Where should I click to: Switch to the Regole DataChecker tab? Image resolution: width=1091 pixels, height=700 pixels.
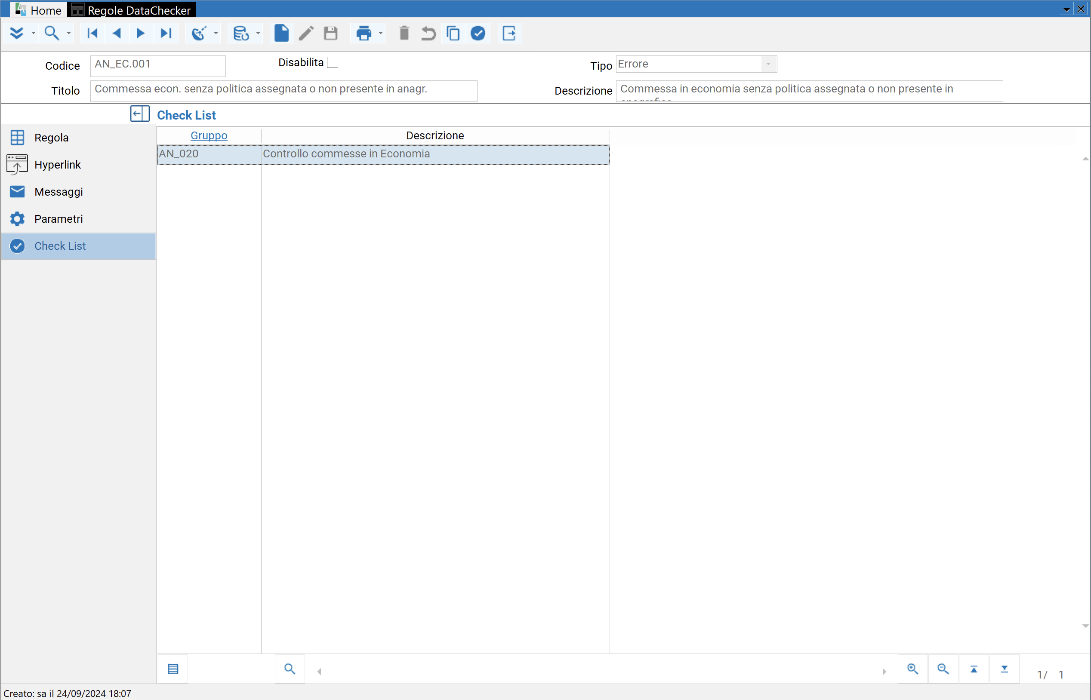[132, 10]
